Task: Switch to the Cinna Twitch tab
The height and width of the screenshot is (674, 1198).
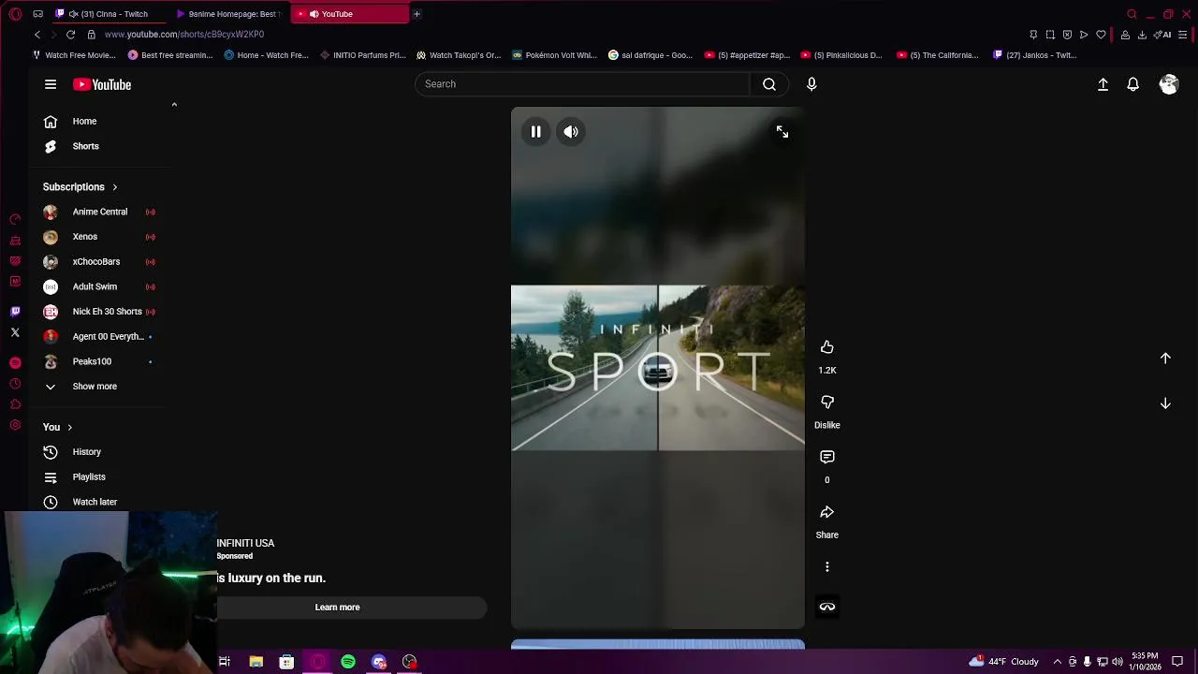Action: point(108,14)
